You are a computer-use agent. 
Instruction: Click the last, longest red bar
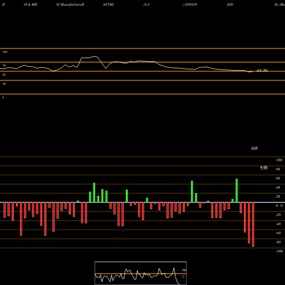pyautogui.click(x=253, y=225)
